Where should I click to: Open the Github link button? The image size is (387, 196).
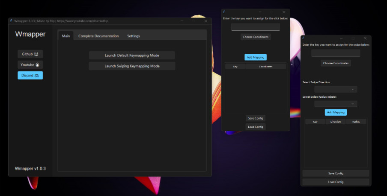point(30,54)
